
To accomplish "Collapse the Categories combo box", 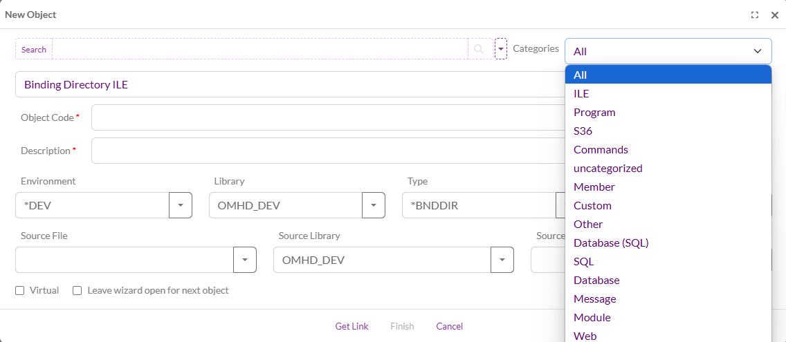I will coord(757,51).
